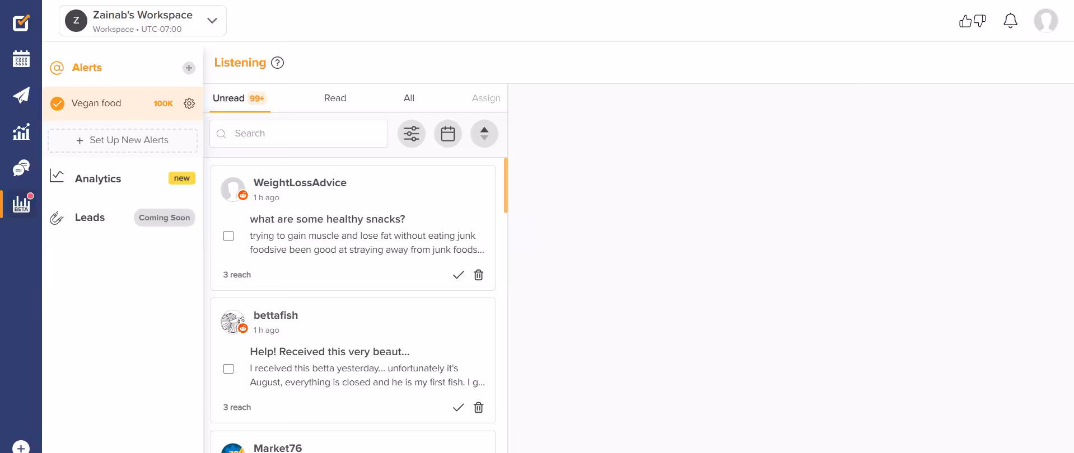Delete the WeightLossAdvice post
Screen dimensions: 1074x453
(x=478, y=275)
